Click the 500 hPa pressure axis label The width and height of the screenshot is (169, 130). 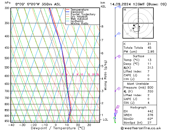(7, 58)
